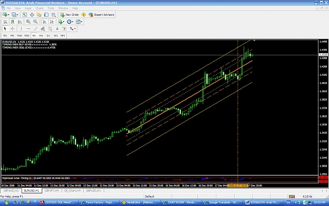Switch to the GBPUSD,H1 chart tab
Image resolution: width=329 pixels, height=206 pixels.
94,191
